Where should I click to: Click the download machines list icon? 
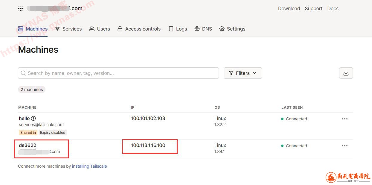coord(346,73)
